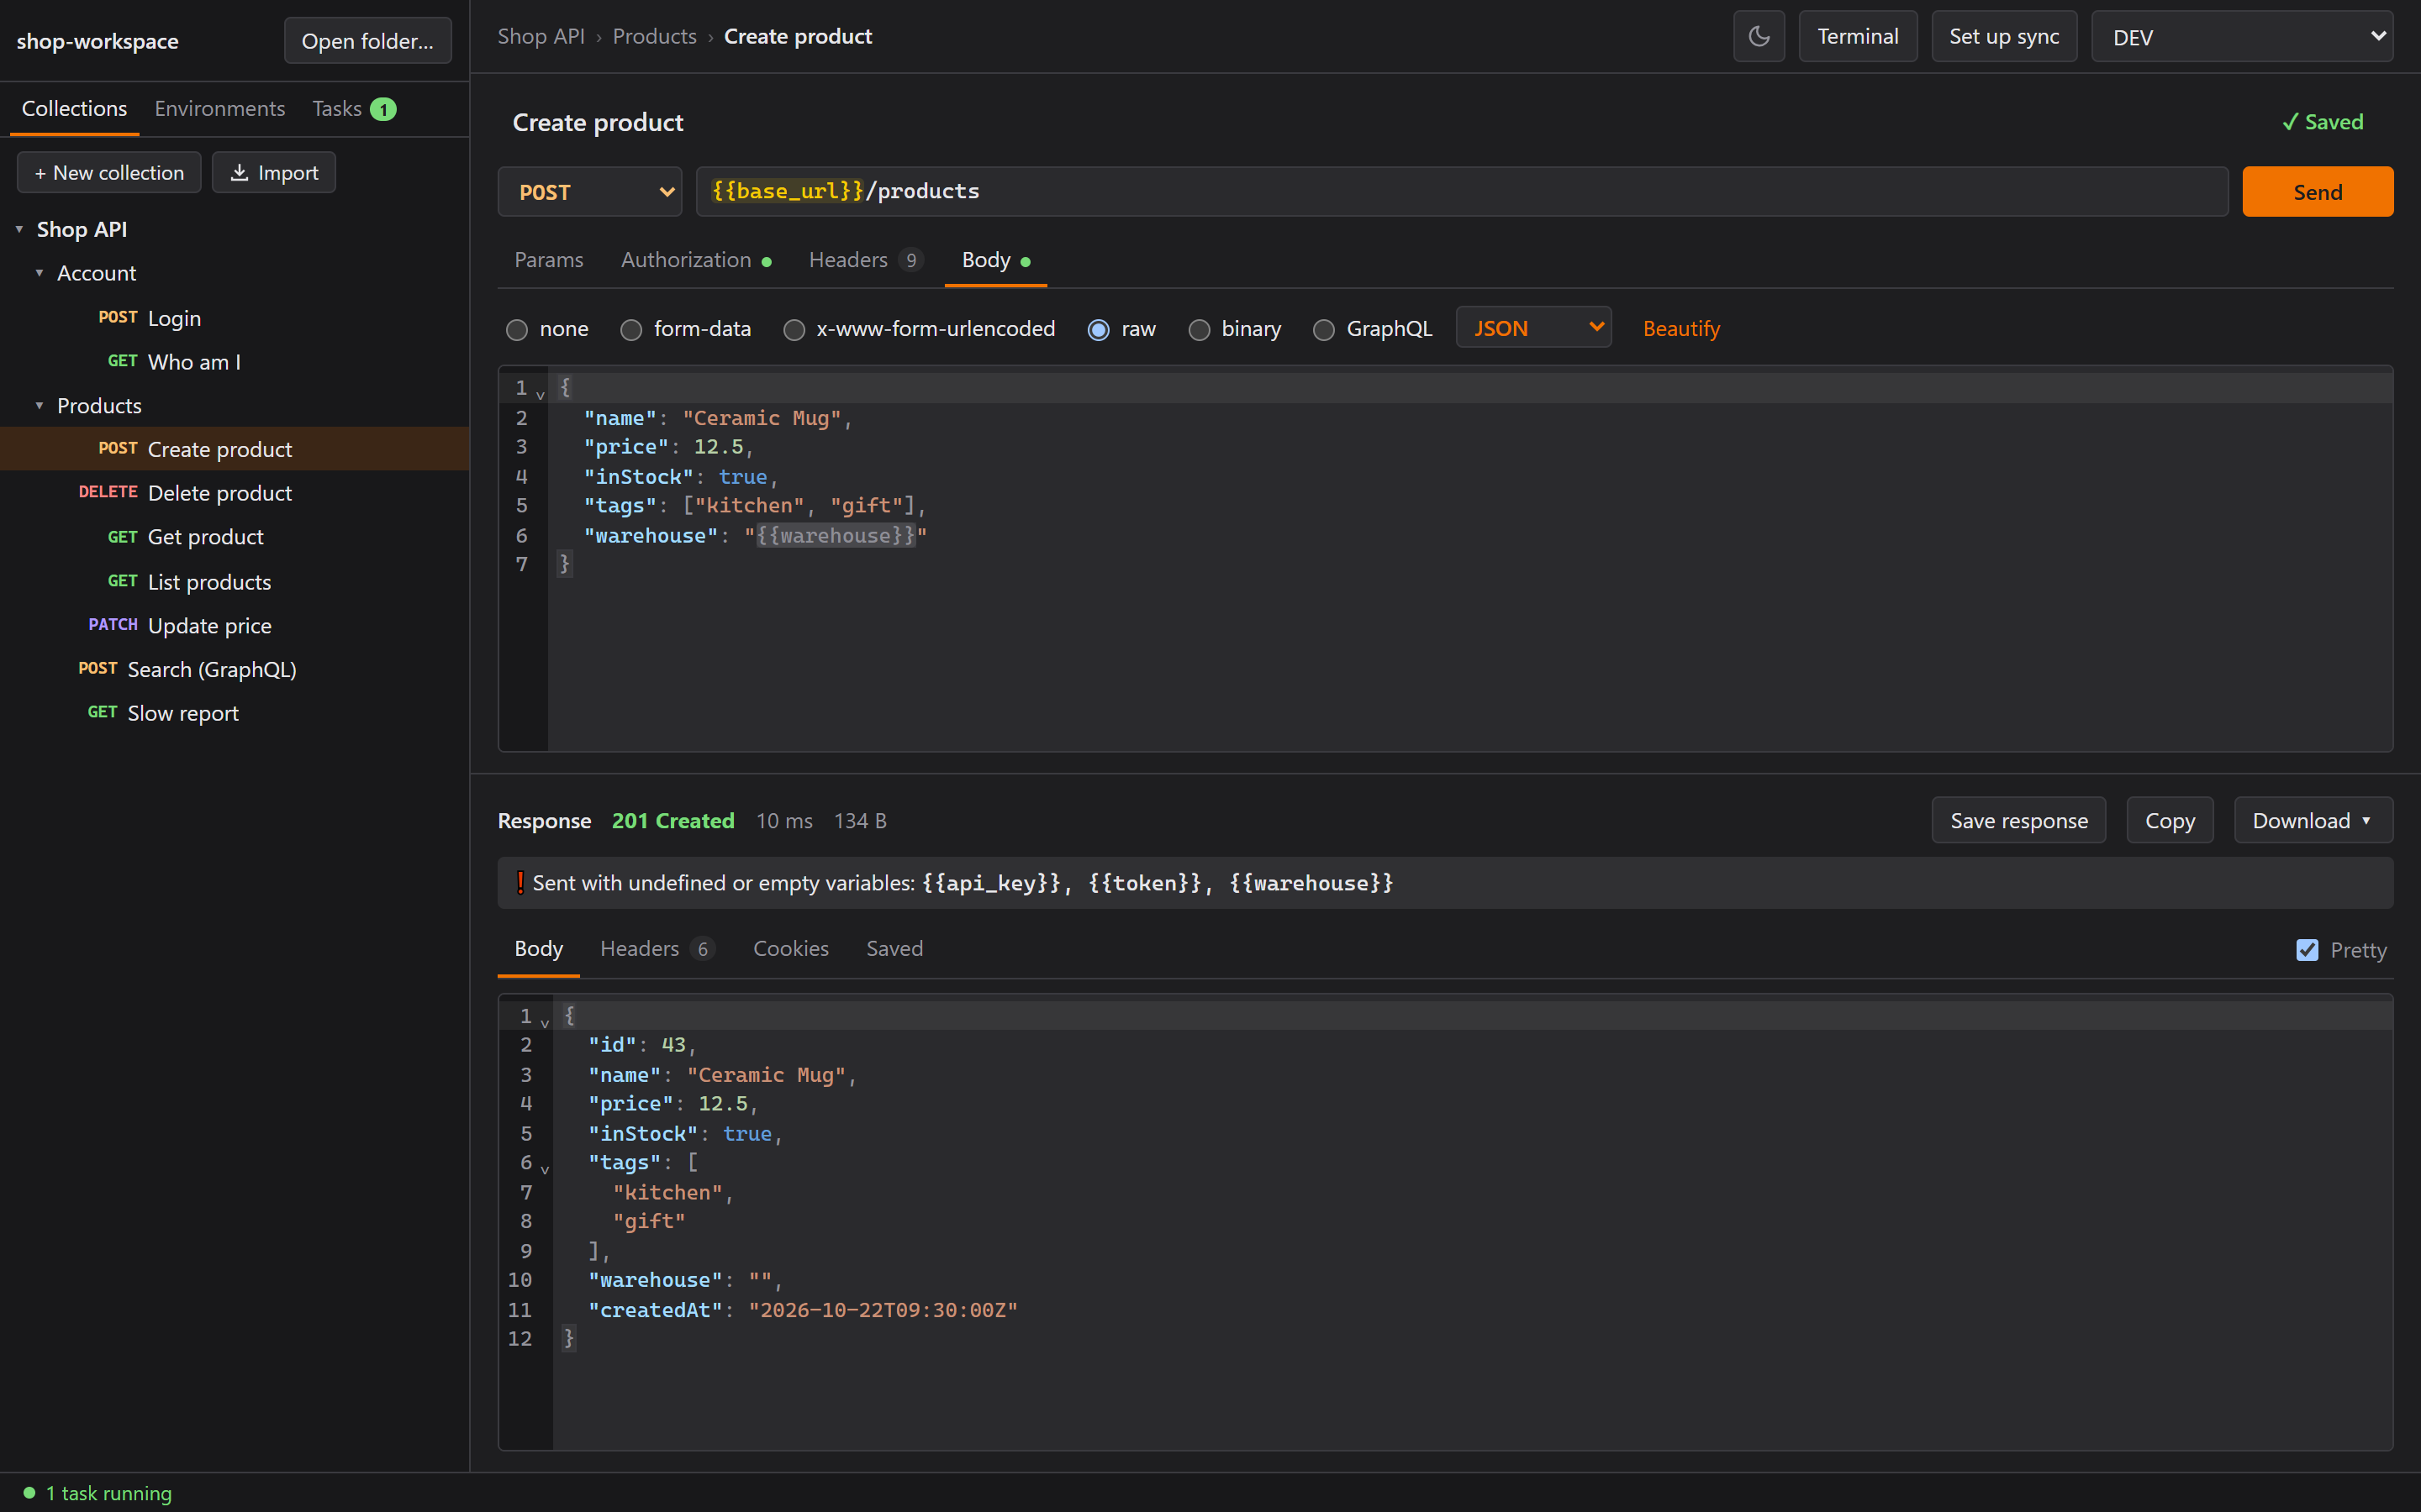Click the Tasks count badge
The width and height of the screenshot is (2421, 1512).
383,109
